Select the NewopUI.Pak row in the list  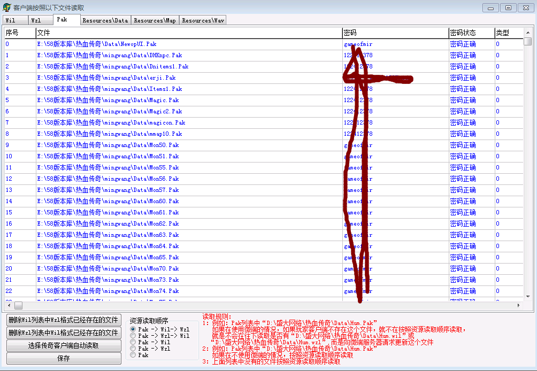pos(97,44)
